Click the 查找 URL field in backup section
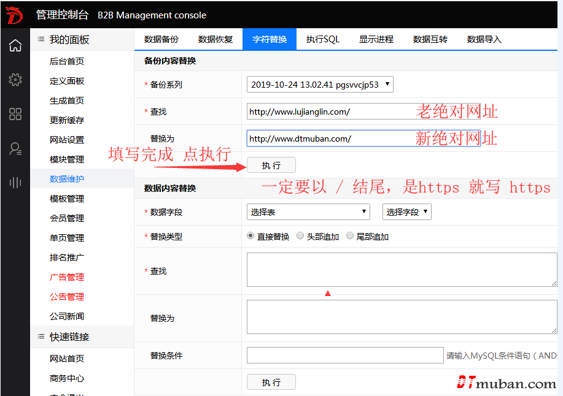 tap(330, 112)
